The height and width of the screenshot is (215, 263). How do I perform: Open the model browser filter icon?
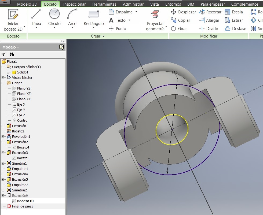(3, 54)
